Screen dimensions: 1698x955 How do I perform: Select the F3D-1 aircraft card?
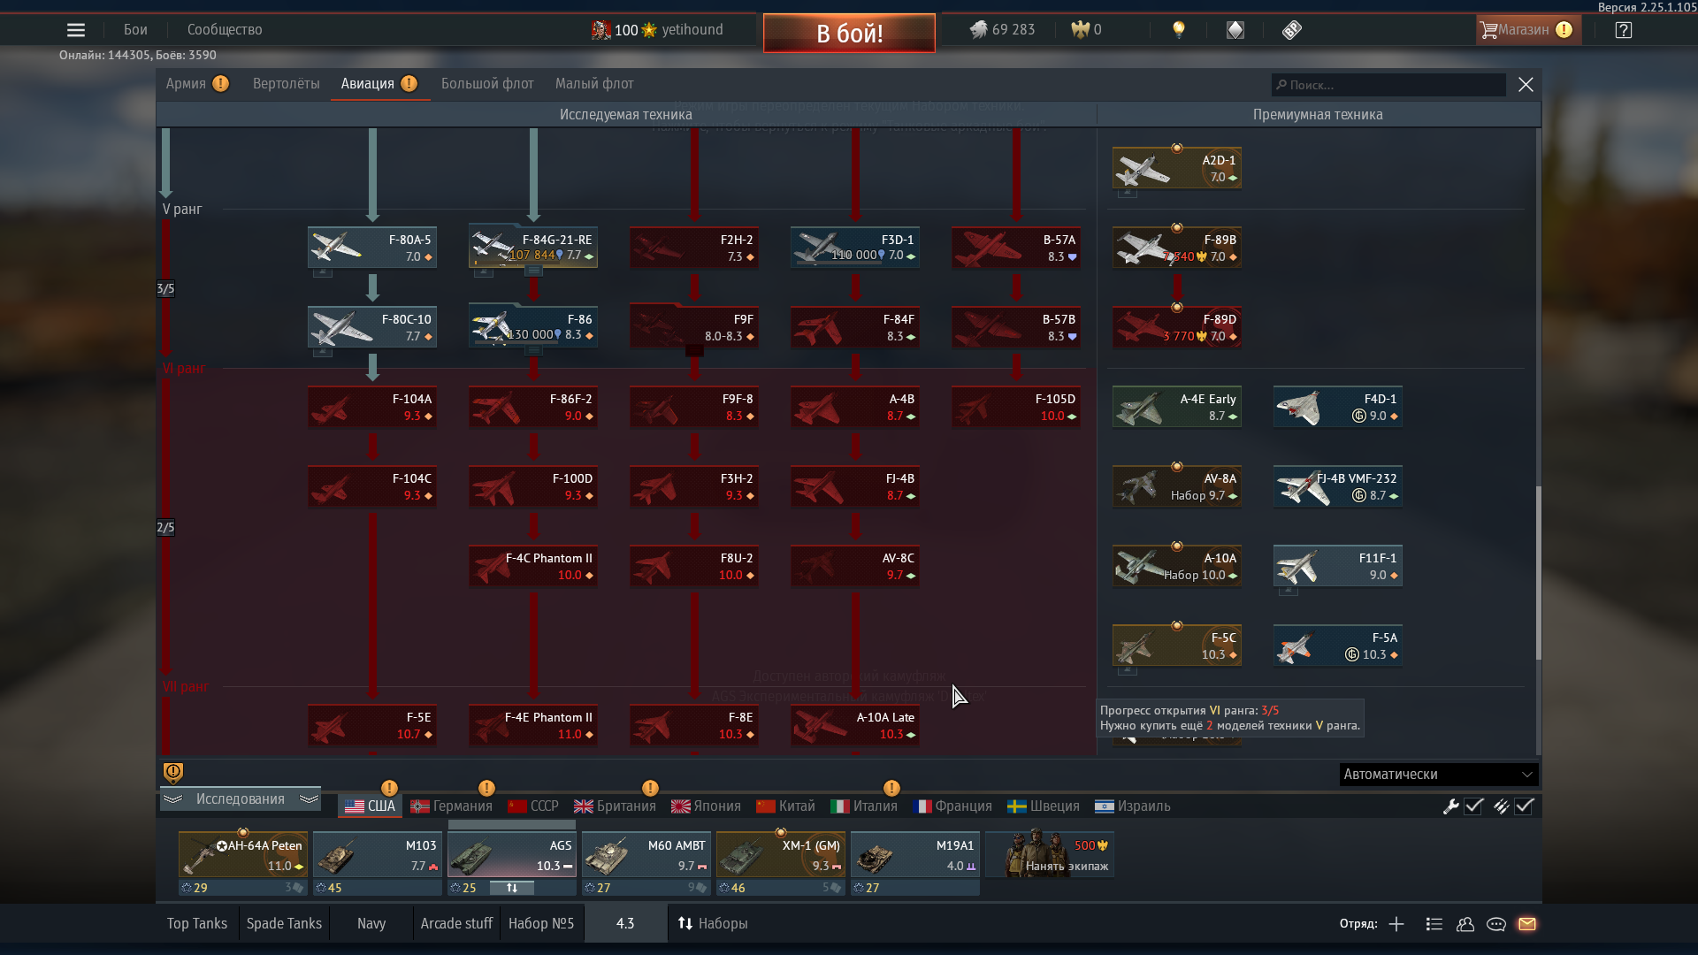pos(855,248)
